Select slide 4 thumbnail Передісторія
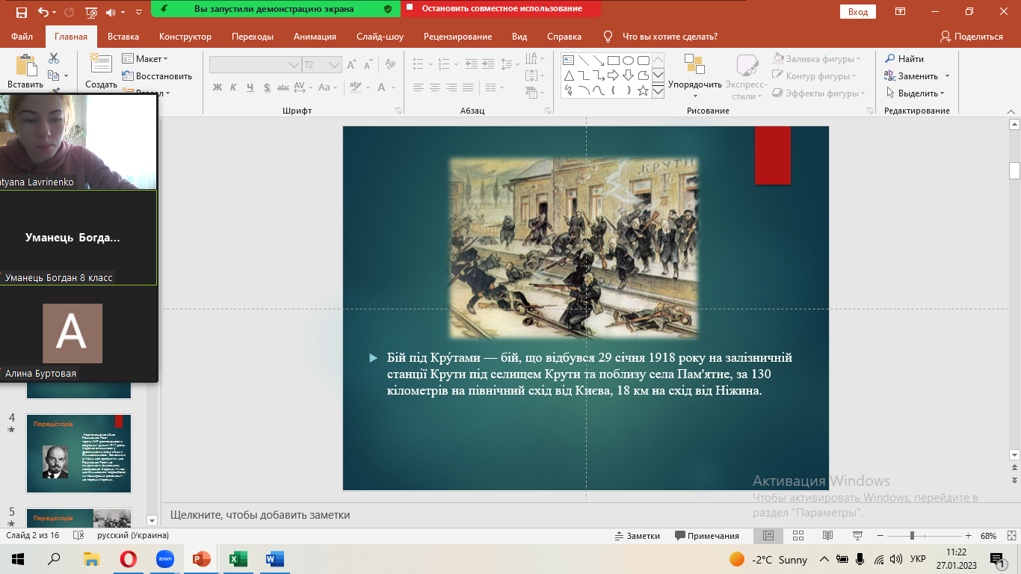This screenshot has height=574, width=1021. pyautogui.click(x=78, y=454)
